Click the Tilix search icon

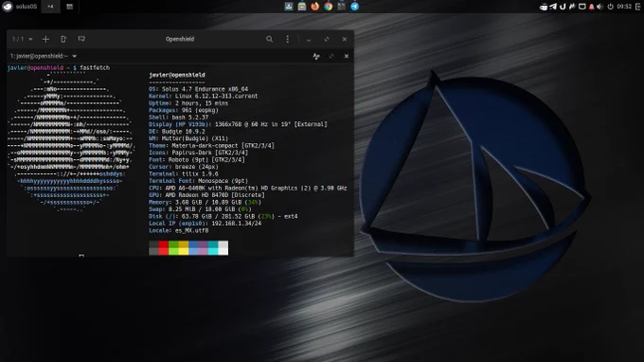click(269, 39)
